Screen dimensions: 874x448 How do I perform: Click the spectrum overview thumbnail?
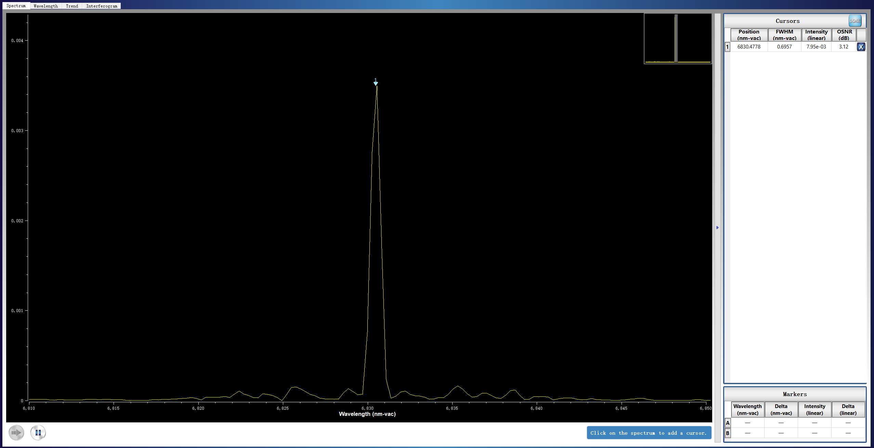coord(677,38)
